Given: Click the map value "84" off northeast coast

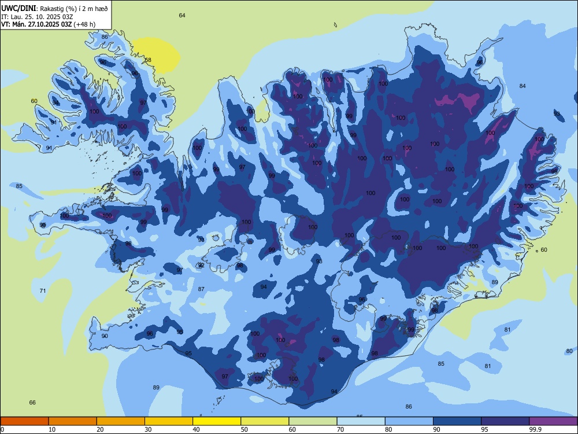Looking at the screenshot, I should pos(523,86).
